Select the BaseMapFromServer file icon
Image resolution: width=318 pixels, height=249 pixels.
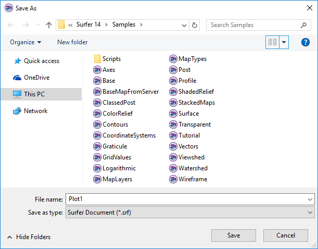click(97, 92)
